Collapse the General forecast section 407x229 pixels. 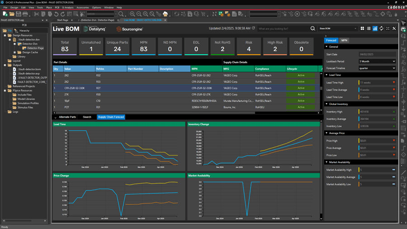(x=327, y=47)
